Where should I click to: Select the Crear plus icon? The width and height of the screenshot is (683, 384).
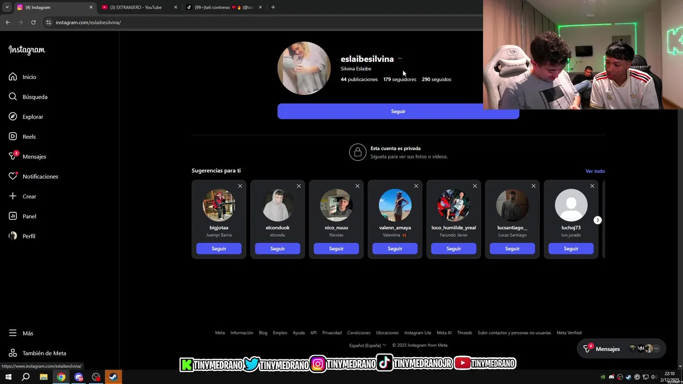(13, 196)
